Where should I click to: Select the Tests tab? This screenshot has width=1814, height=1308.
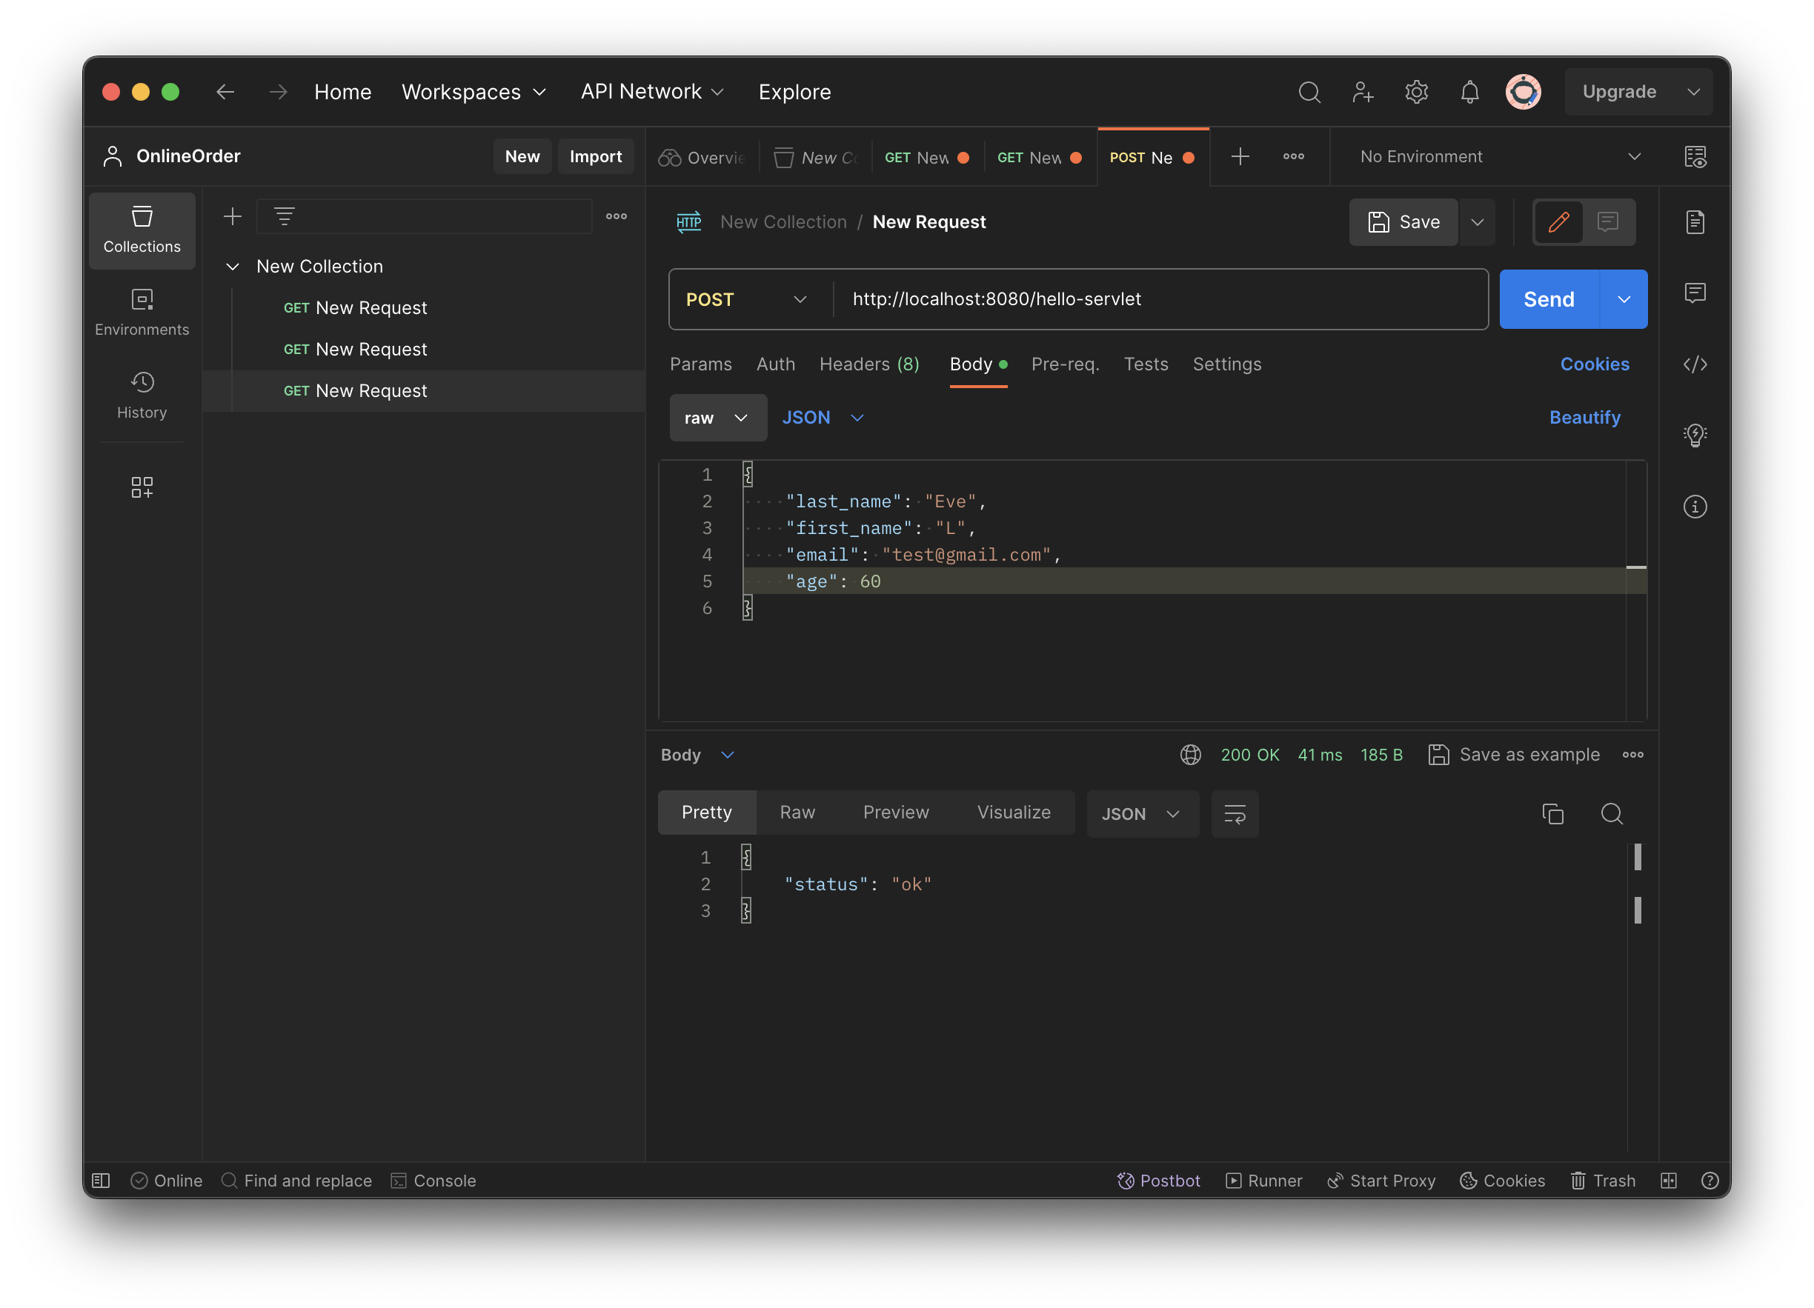point(1146,363)
